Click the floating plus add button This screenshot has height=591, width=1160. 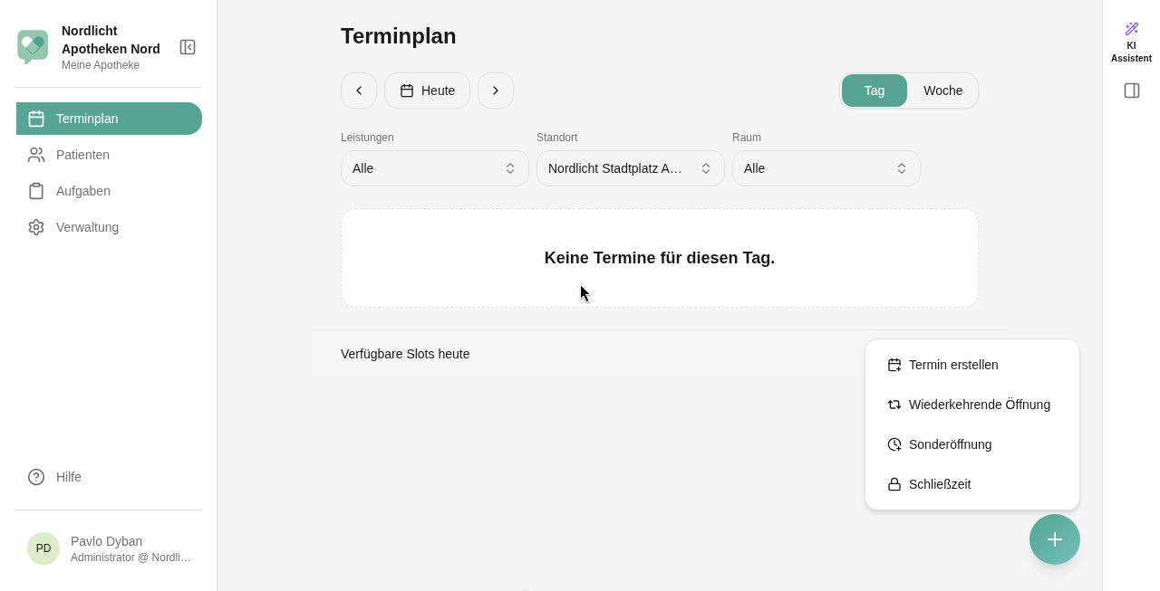coord(1055,539)
